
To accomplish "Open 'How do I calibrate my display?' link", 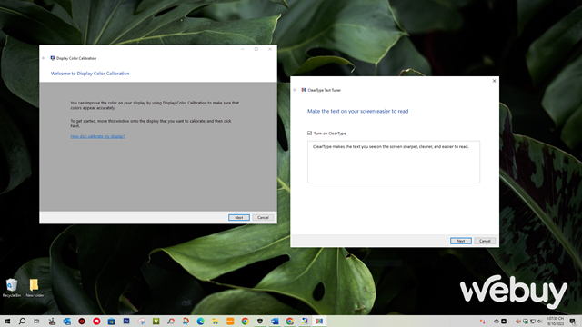I will pos(97,136).
